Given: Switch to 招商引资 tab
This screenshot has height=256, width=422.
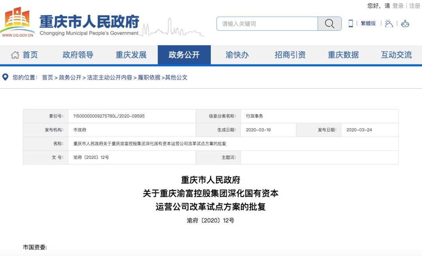Looking at the screenshot, I should click(290, 55).
